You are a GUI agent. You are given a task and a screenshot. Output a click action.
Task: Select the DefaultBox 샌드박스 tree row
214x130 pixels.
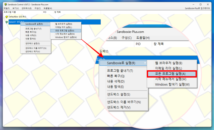click(17, 17)
